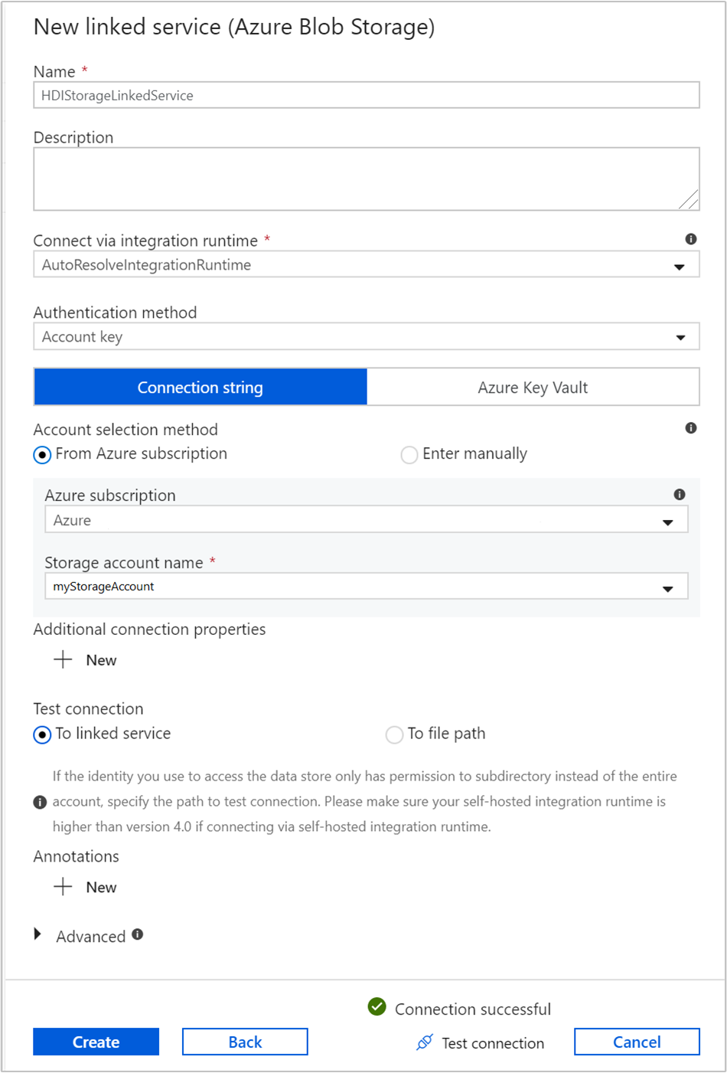
Task: Click the plug icon next to Test connection
Action: click(424, 1042)
